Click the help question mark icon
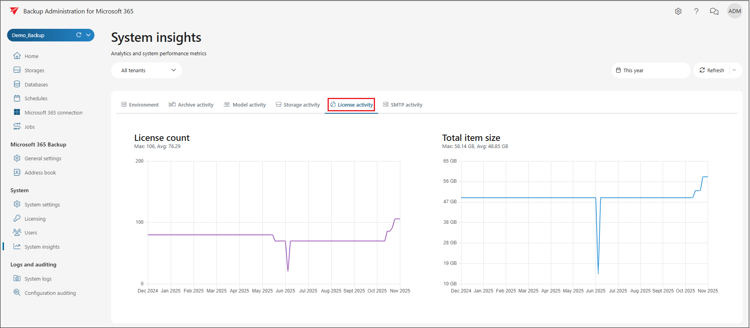750x328 pixels. (696, 11)
